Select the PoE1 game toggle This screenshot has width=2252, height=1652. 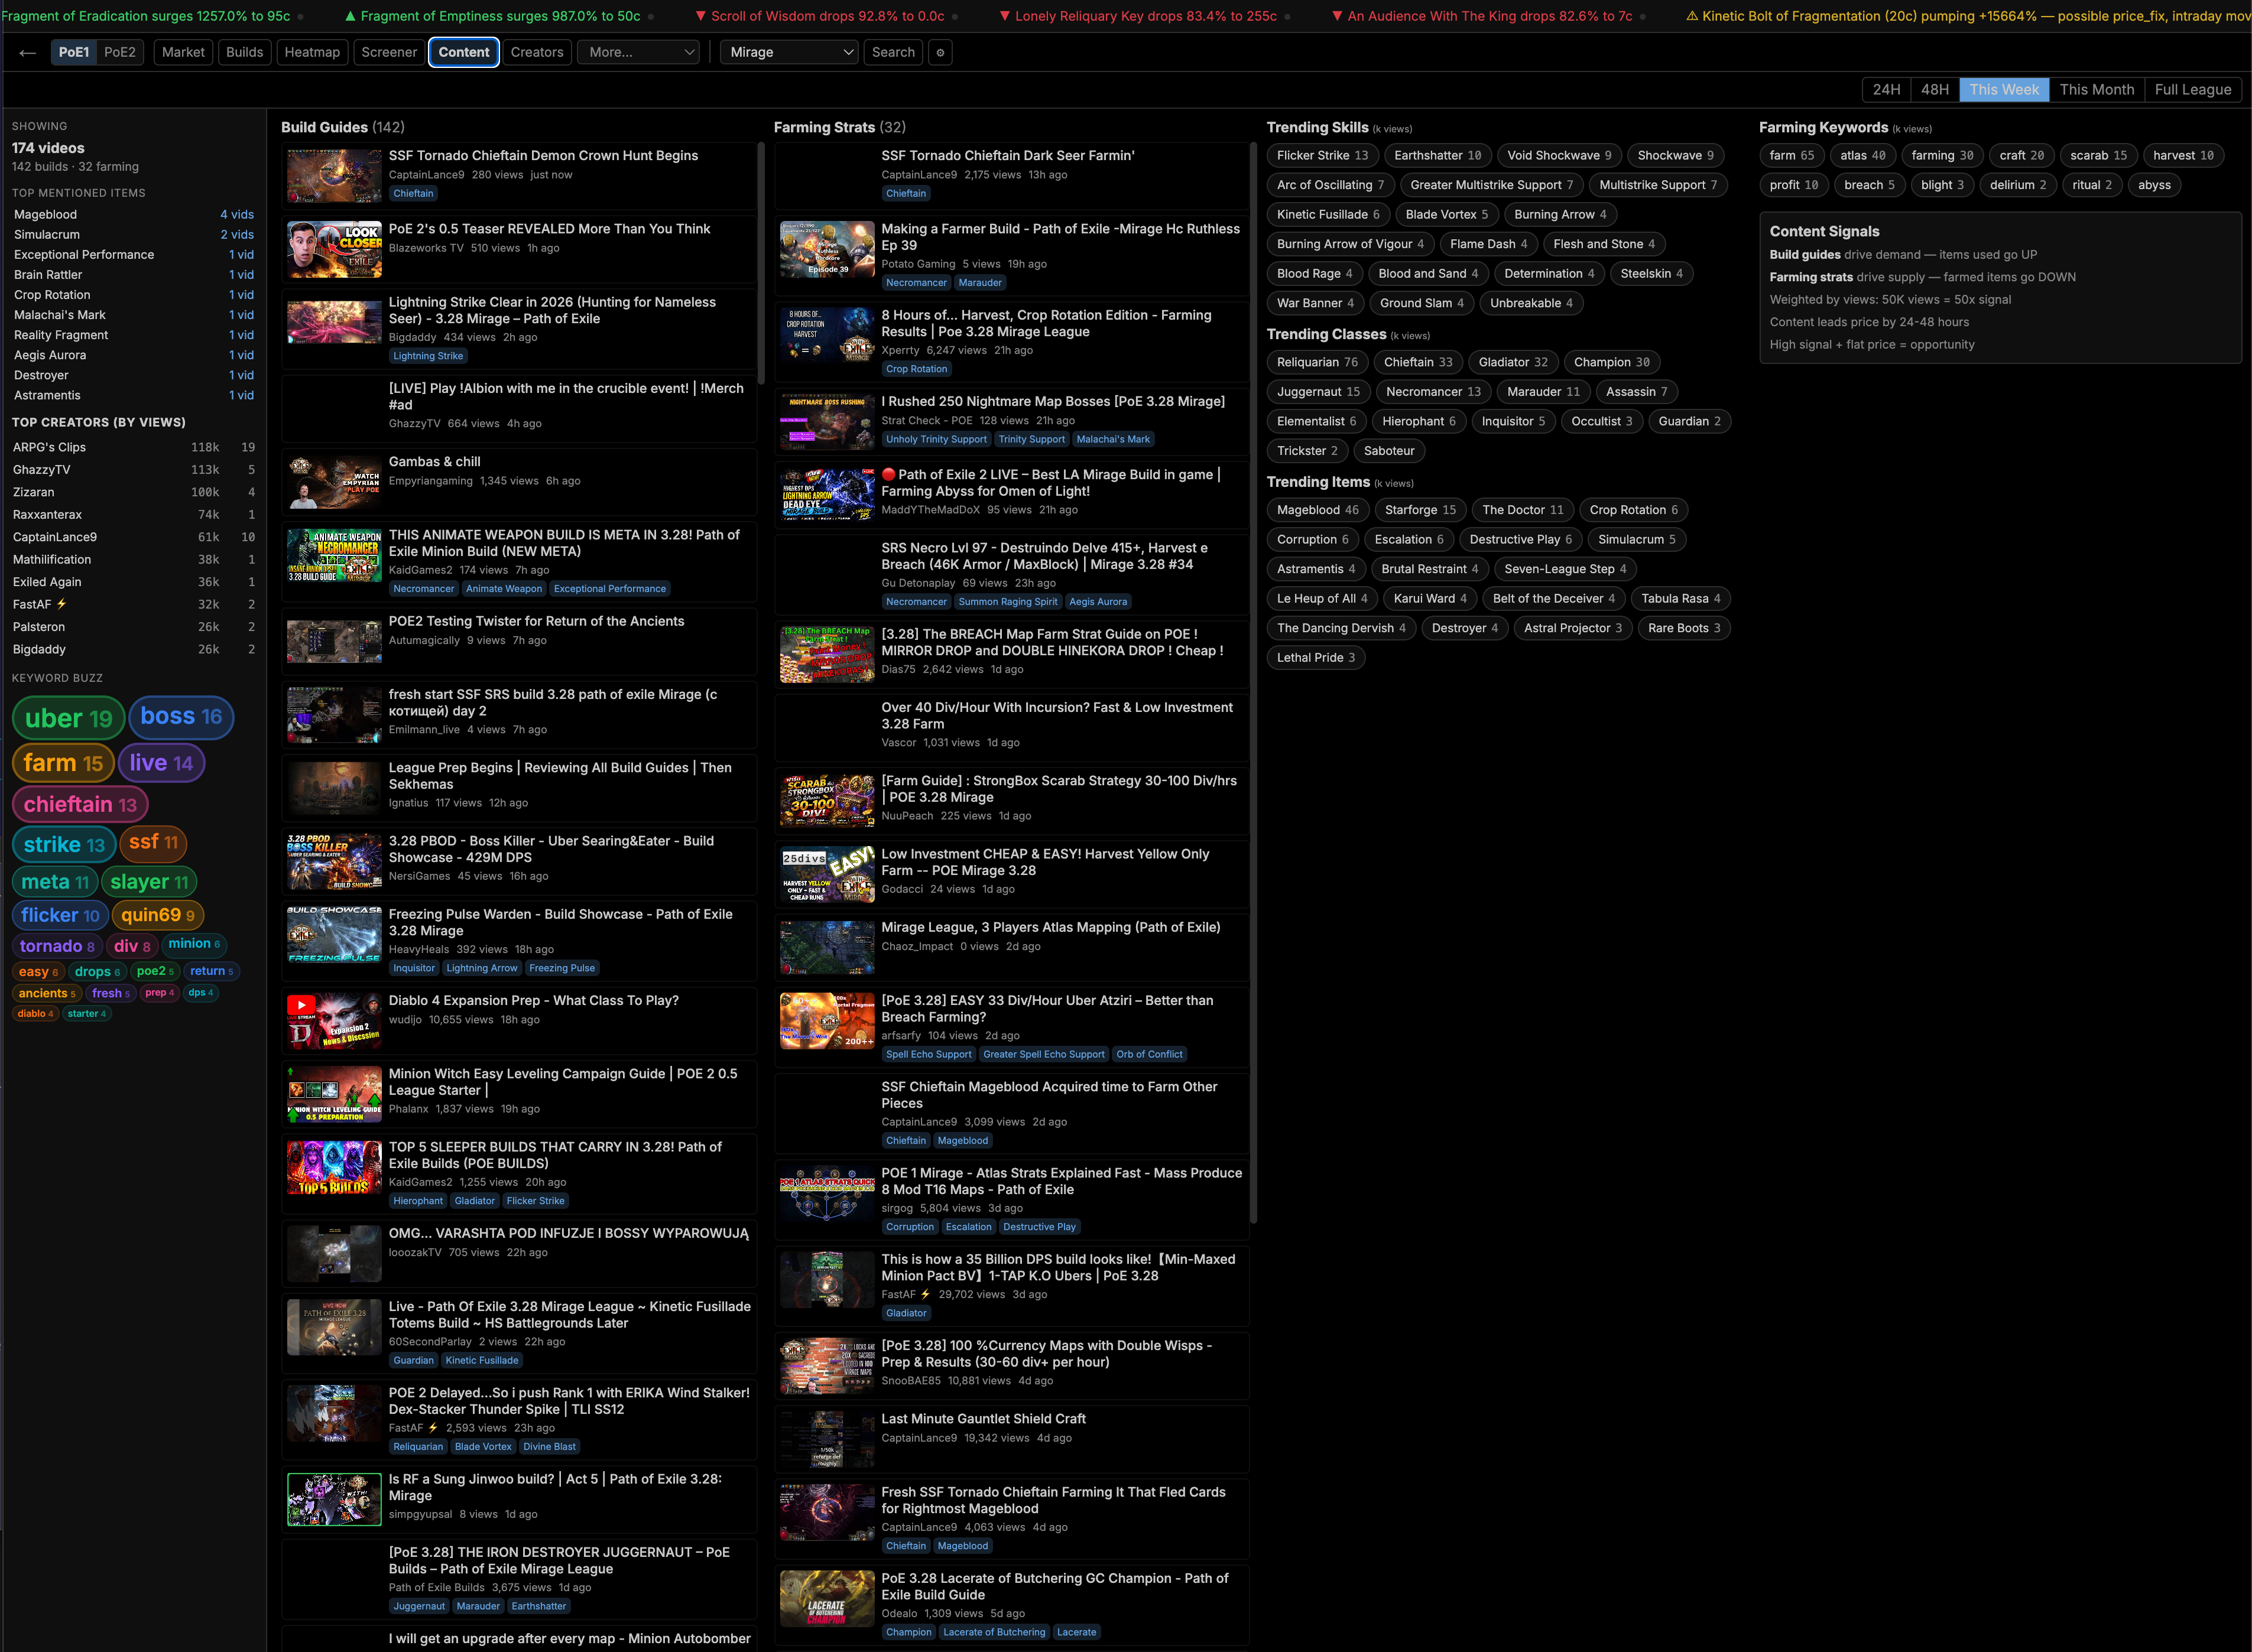click(x=74, y=53)
